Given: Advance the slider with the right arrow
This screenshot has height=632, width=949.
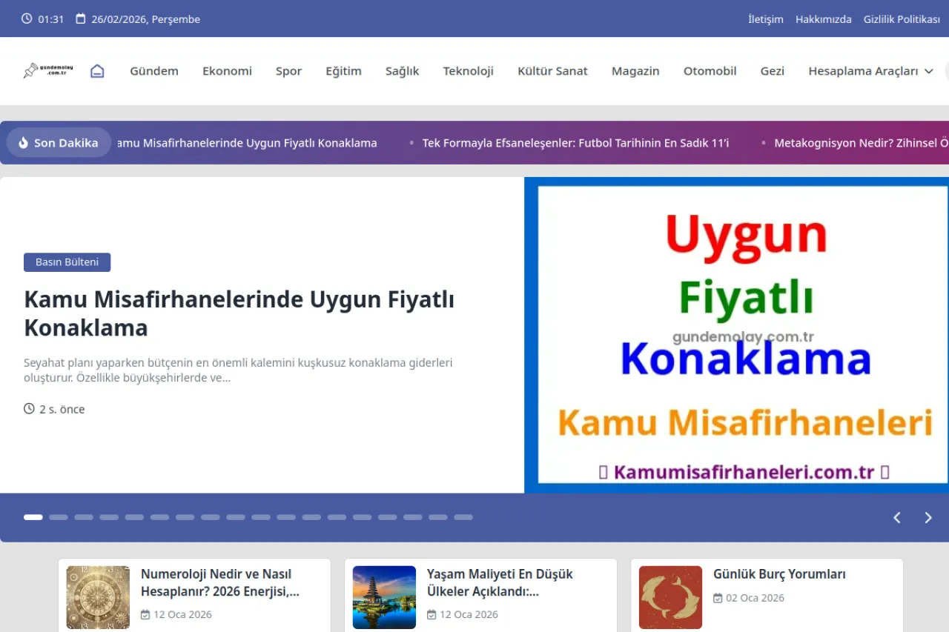Looking at the screenshot, I should pyautogui.click(x=927, y=517).
